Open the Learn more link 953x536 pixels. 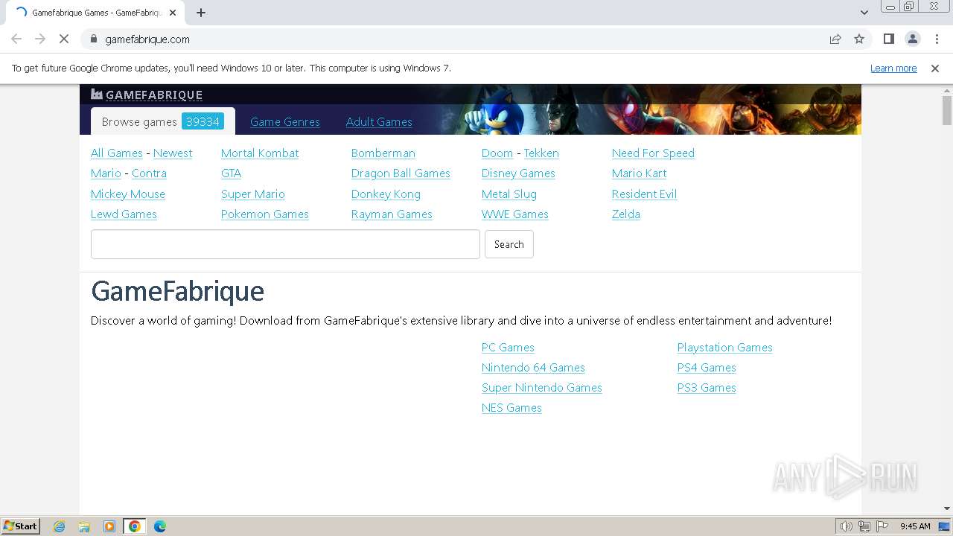893,68
